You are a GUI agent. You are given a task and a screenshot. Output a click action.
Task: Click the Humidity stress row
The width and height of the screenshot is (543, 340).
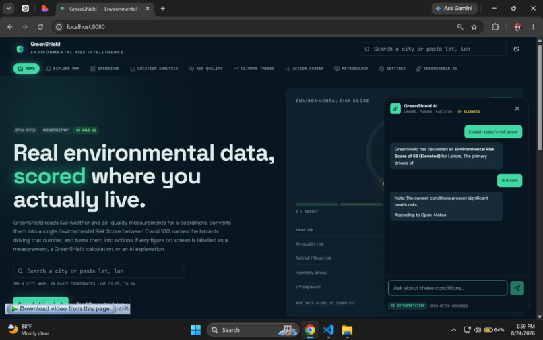[x=340, y=273]
